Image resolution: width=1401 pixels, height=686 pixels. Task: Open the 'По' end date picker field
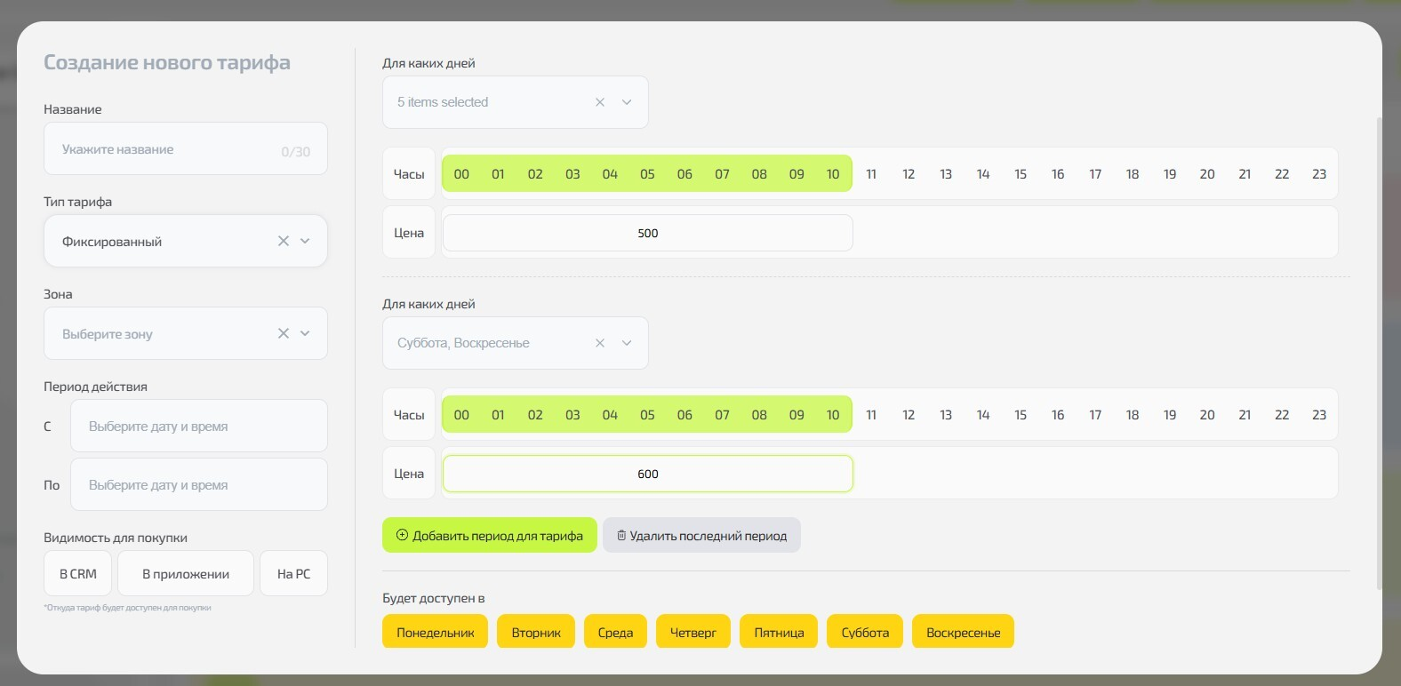tap(198, 485)
